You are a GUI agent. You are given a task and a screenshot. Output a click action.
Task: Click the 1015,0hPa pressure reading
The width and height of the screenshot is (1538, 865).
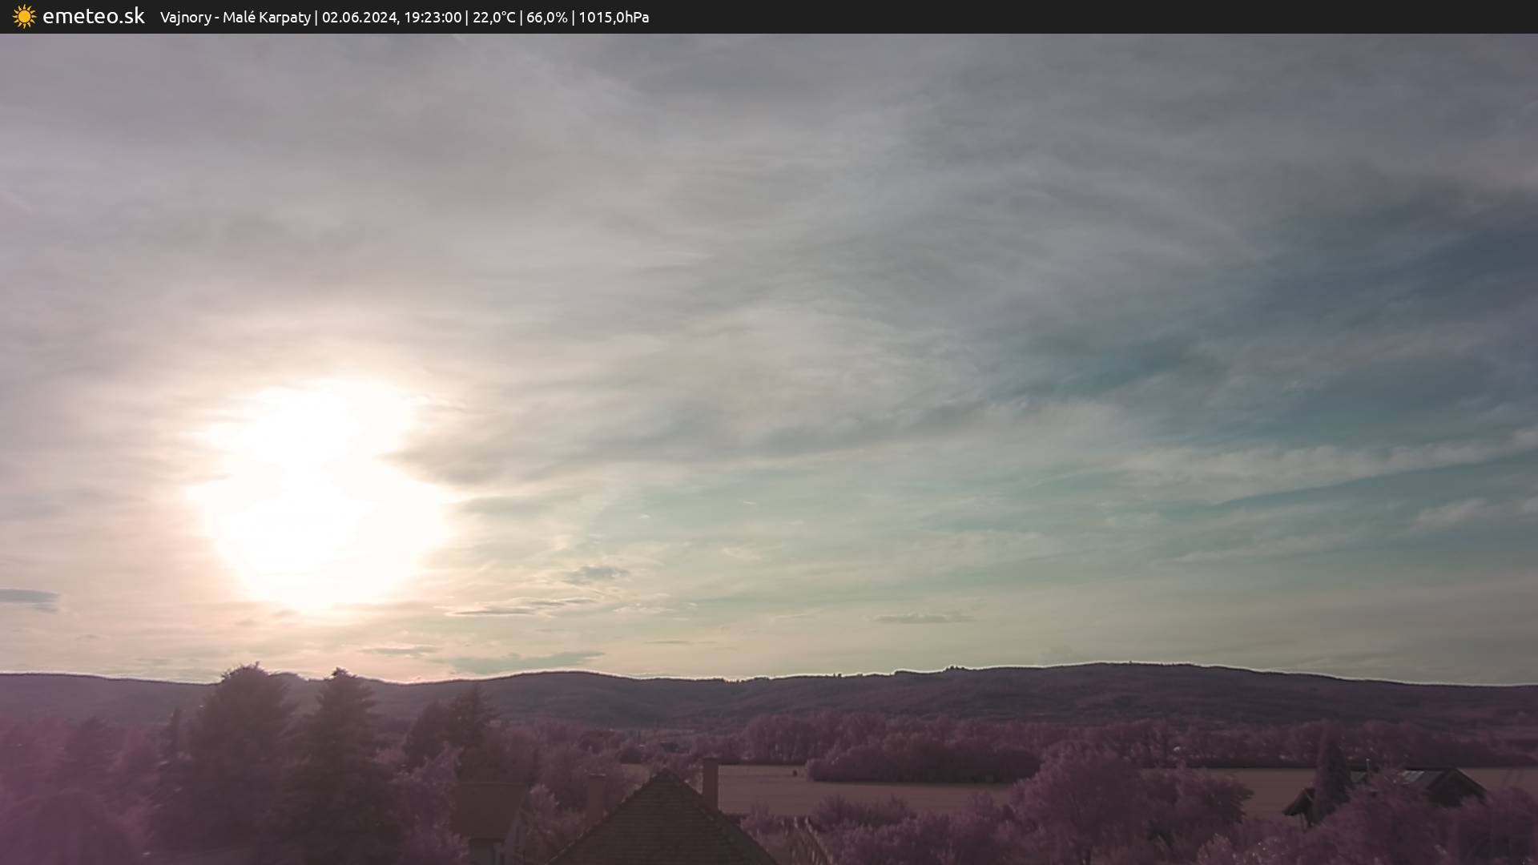(614, 17)
